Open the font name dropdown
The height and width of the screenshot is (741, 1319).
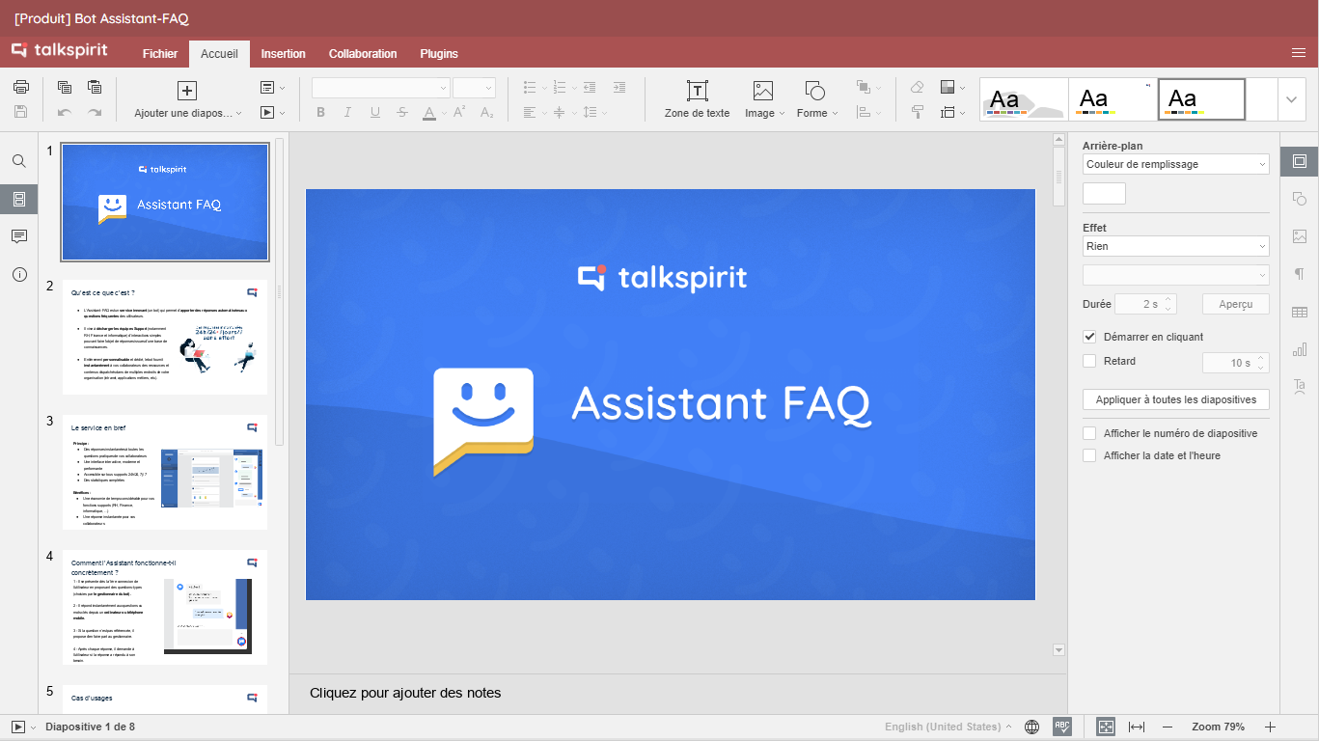click(x=381, y=88)
